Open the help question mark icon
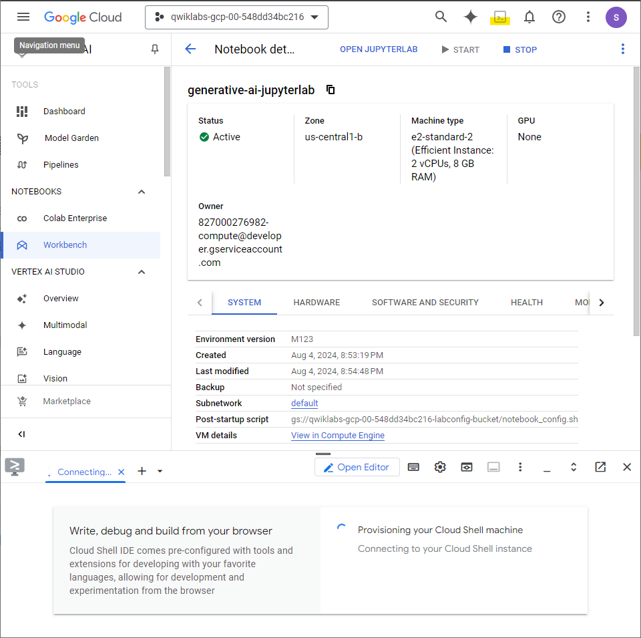 tap(559, 17)
